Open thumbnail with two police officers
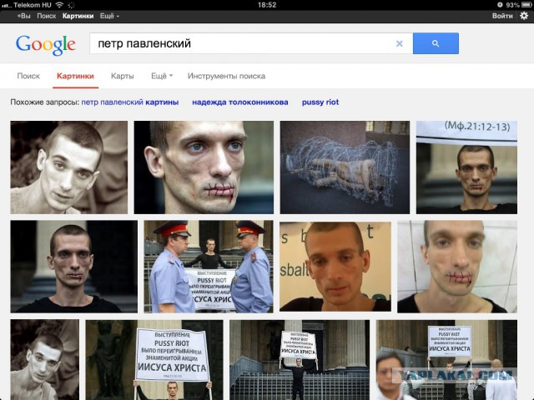 tap(209, 267)
